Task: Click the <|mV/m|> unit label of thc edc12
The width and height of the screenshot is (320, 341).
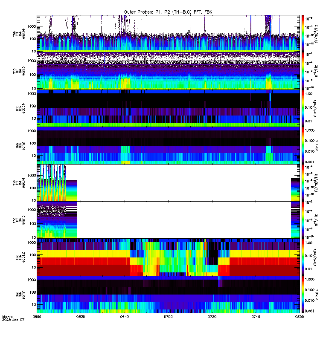Action: point(315,257)
